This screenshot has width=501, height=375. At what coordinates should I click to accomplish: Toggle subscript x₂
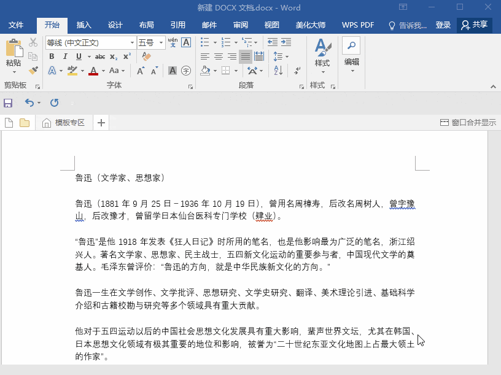(114, 57)
